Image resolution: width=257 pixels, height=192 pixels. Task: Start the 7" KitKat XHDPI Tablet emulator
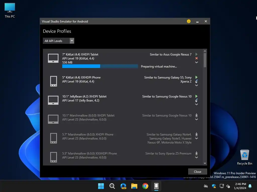(x=197, y=54)
